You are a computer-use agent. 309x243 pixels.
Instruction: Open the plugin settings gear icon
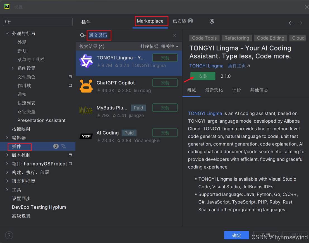click(x=212, y=21)
